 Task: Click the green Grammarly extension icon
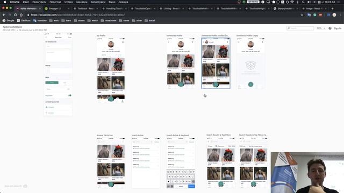tap(315, 15)
